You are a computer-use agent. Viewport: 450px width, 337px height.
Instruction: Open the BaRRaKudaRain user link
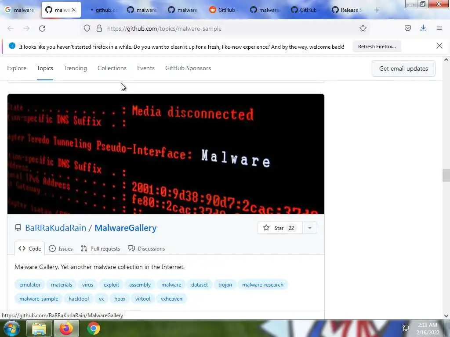56,228
